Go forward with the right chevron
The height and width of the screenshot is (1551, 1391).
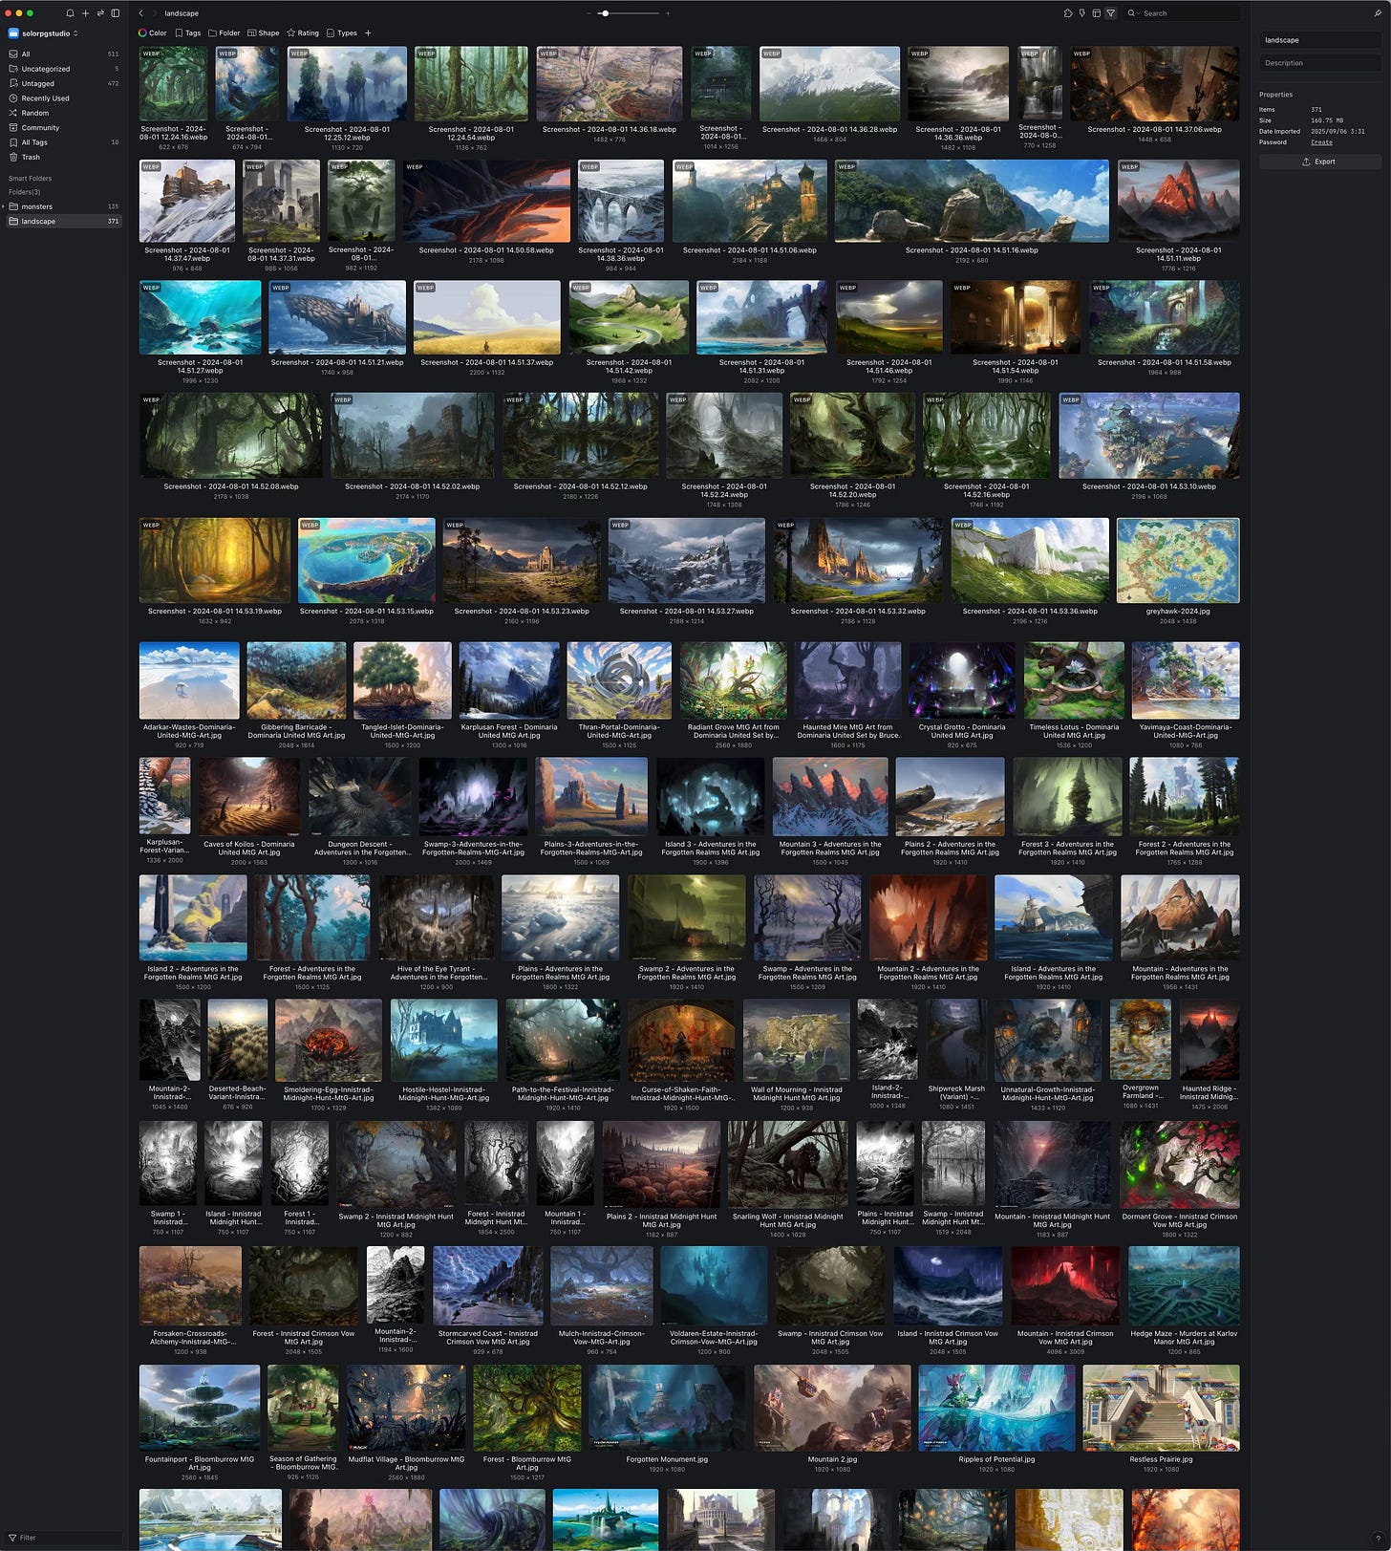pyautogui.click(x=154, y=13)
